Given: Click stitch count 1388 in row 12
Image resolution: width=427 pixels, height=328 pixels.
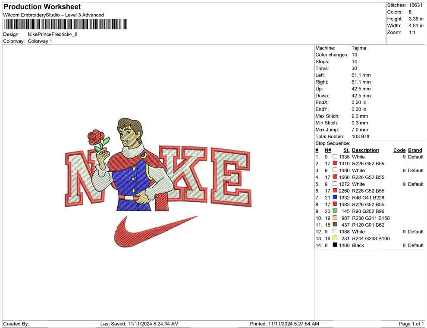Looking at the screenshot, I should [344, 232].
